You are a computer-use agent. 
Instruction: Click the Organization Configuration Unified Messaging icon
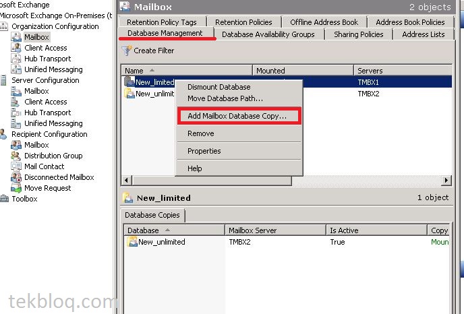coord(16,69)
